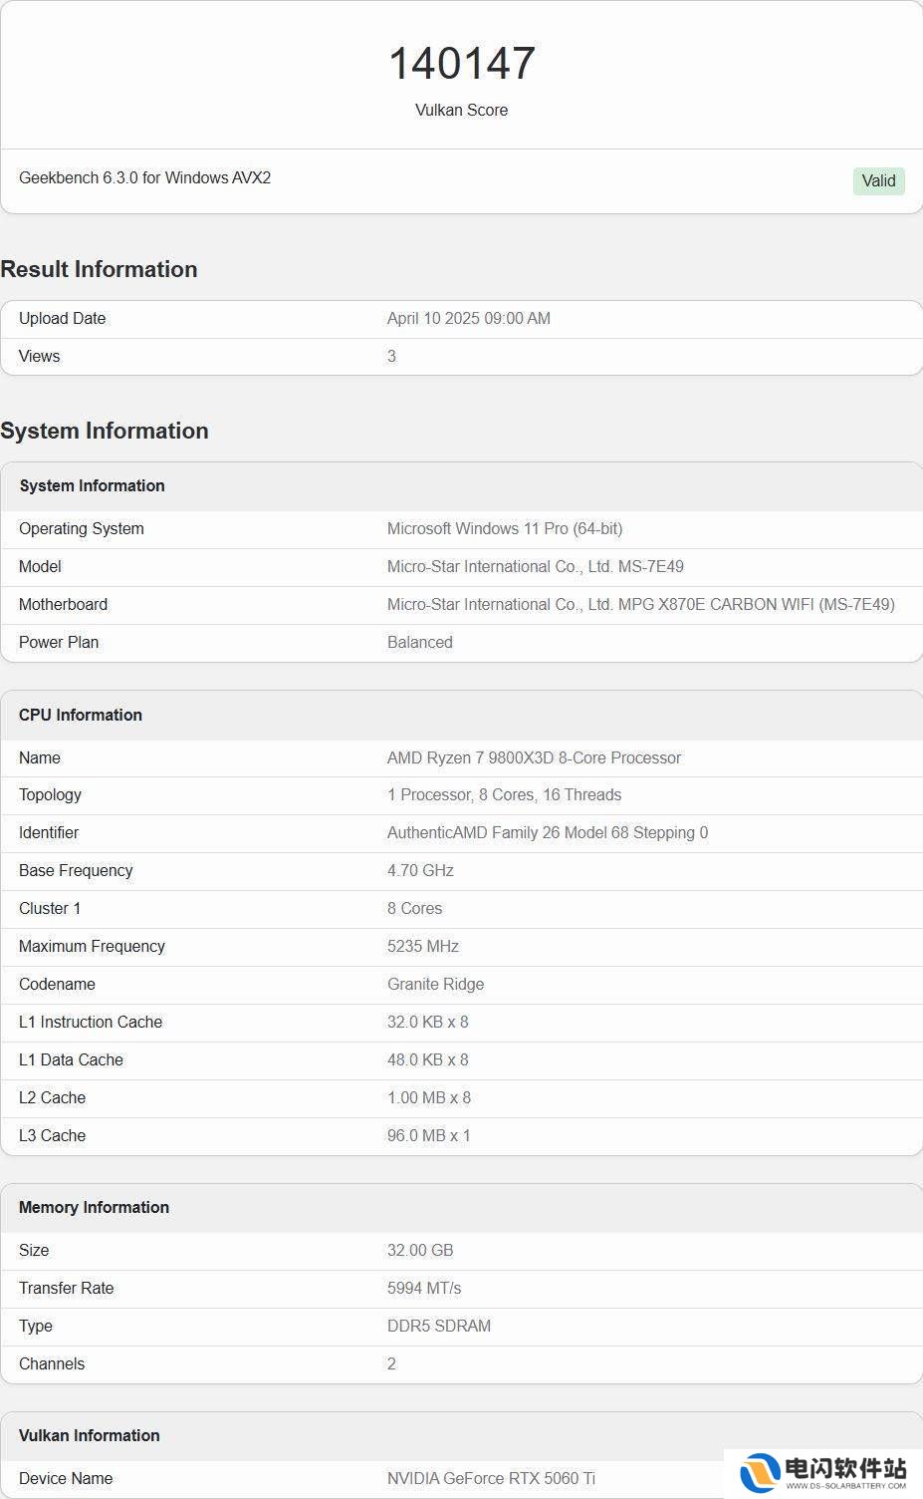The image size is (923, 1499).
Task: Click the Vulkan Score label
Action: (x=462, y=111)
